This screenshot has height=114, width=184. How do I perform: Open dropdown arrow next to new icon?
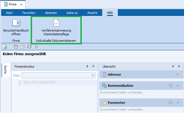(x=10, y=47)
